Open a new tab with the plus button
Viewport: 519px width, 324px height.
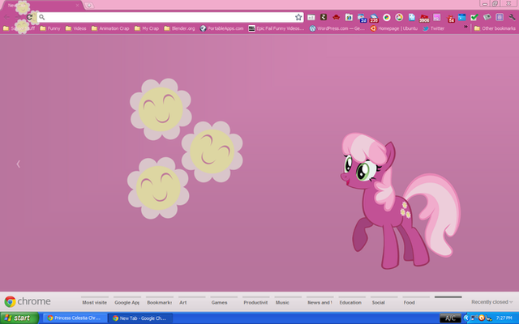click(x=89, y=6)
